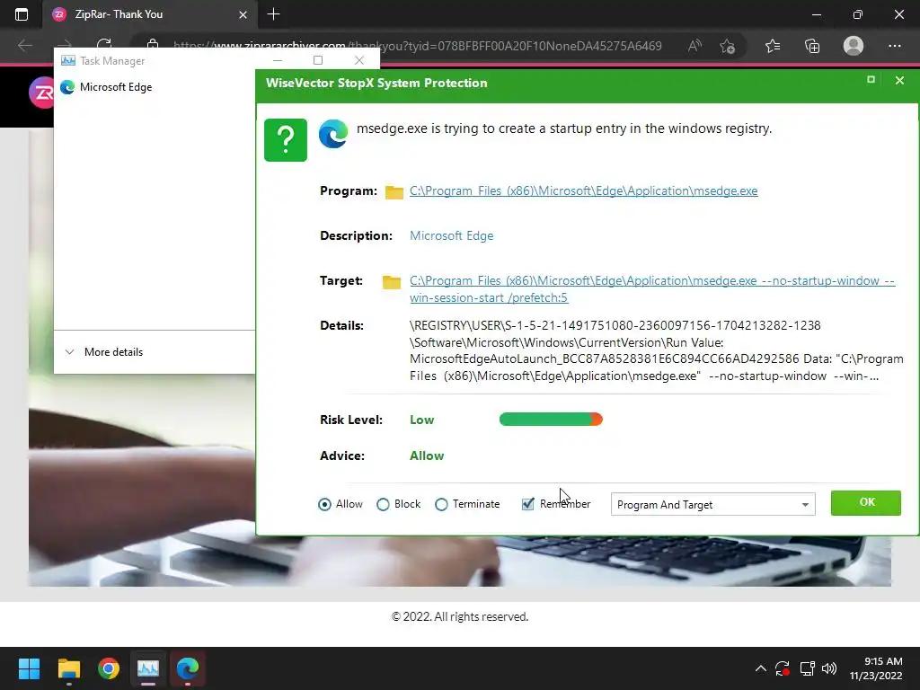920x690 pixels.
Task: Select Microsoft Edge row in Task Manager
Action: tap(155, 87)
